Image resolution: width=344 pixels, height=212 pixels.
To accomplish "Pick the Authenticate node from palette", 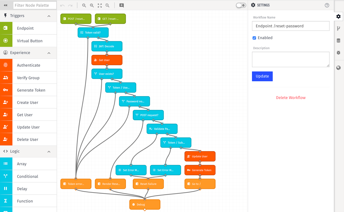I will coord(28,65).
